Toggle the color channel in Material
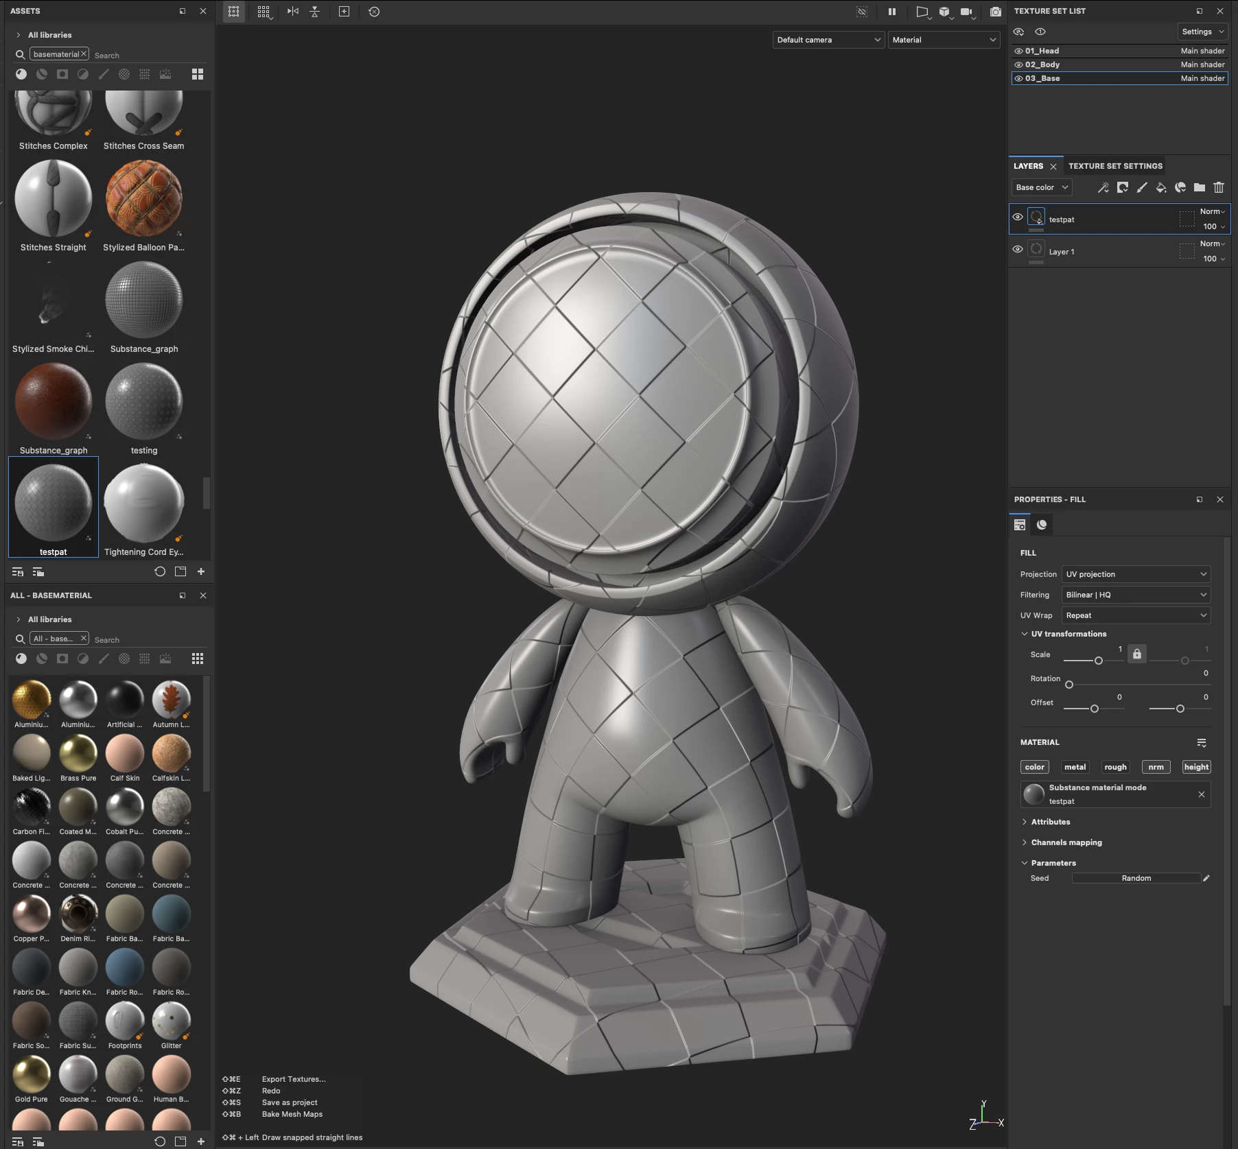The height and width of the screenshot is (1149, 1238). (x=1035, y=767)
